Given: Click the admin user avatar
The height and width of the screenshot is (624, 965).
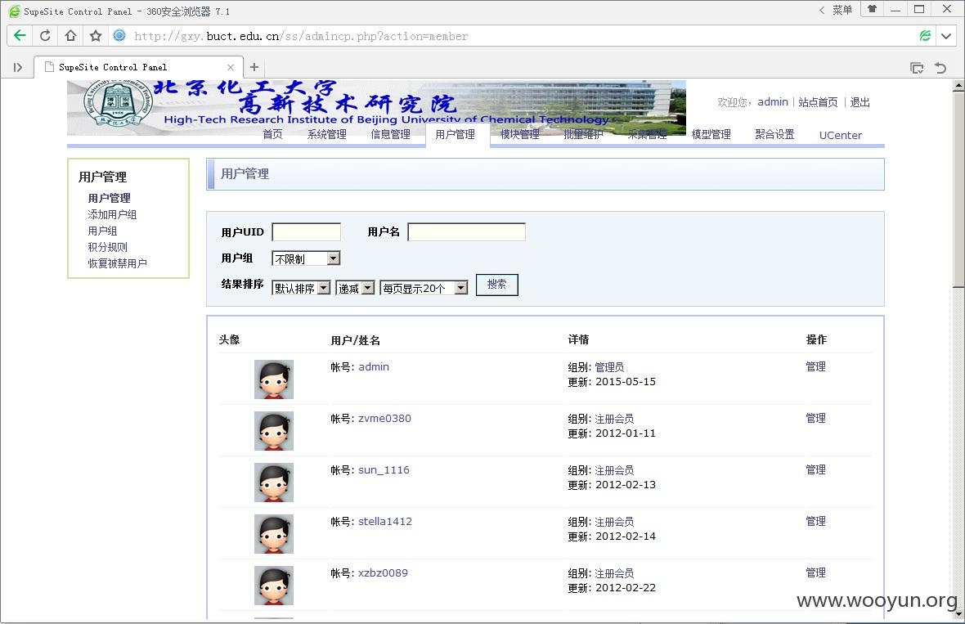Looking at the screenshot, I should point(274,379).
